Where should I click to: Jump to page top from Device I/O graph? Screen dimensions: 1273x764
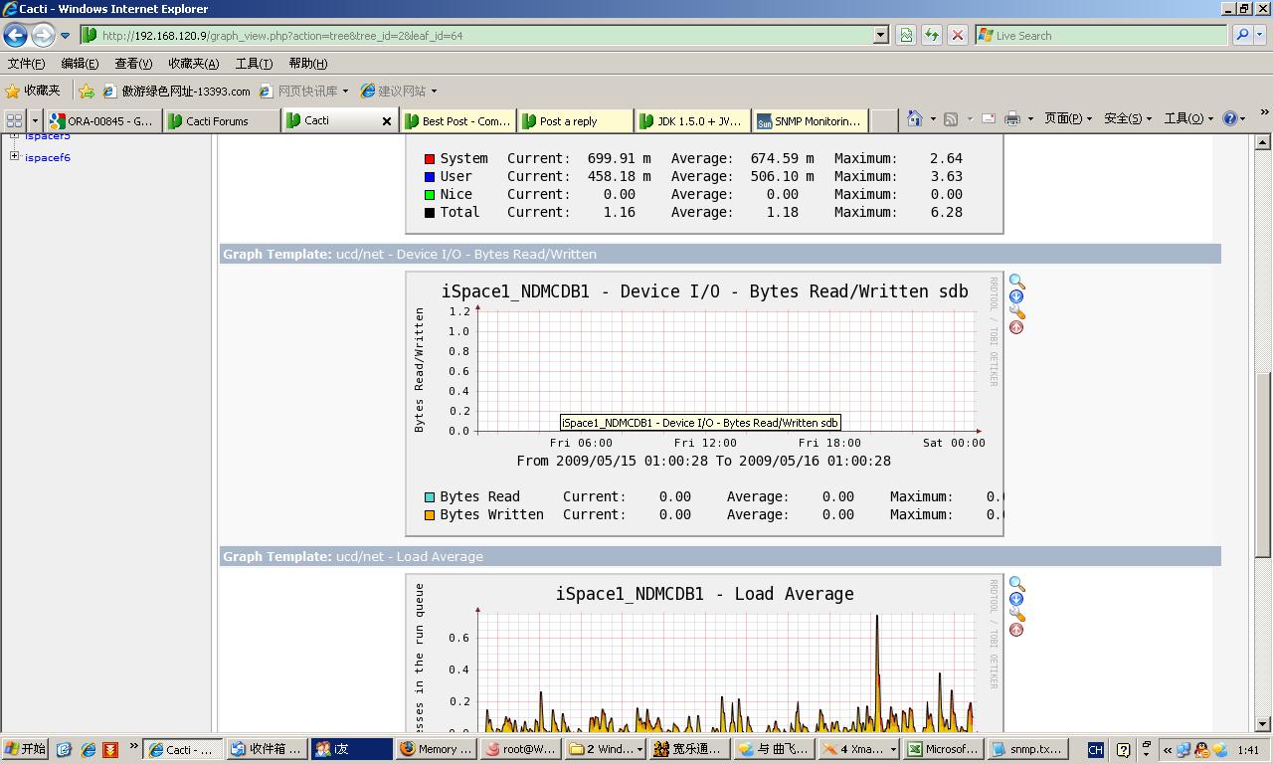(1016, 327)
